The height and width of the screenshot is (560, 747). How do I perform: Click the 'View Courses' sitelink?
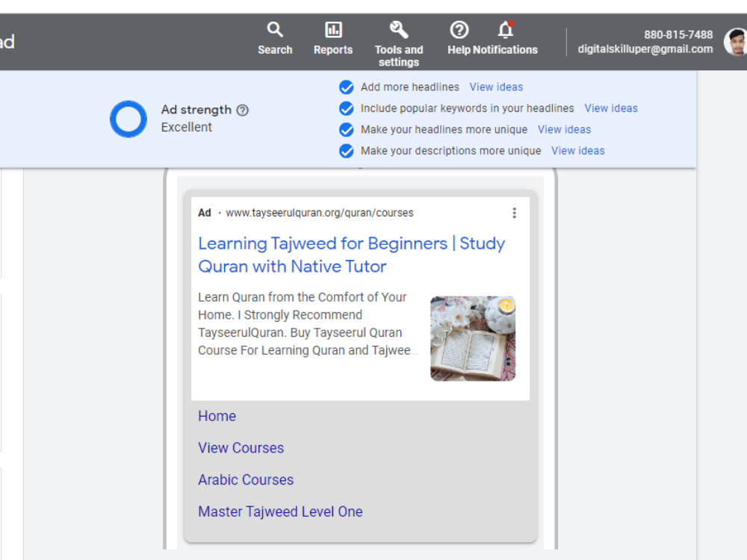coord(241,448)
